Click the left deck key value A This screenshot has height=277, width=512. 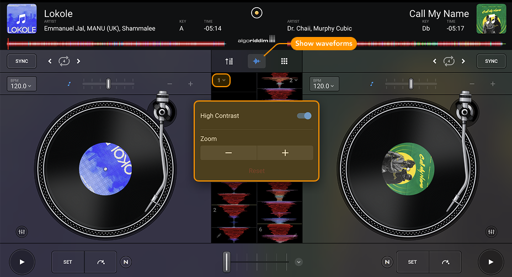pyautogui.click(x=182, y=29)
